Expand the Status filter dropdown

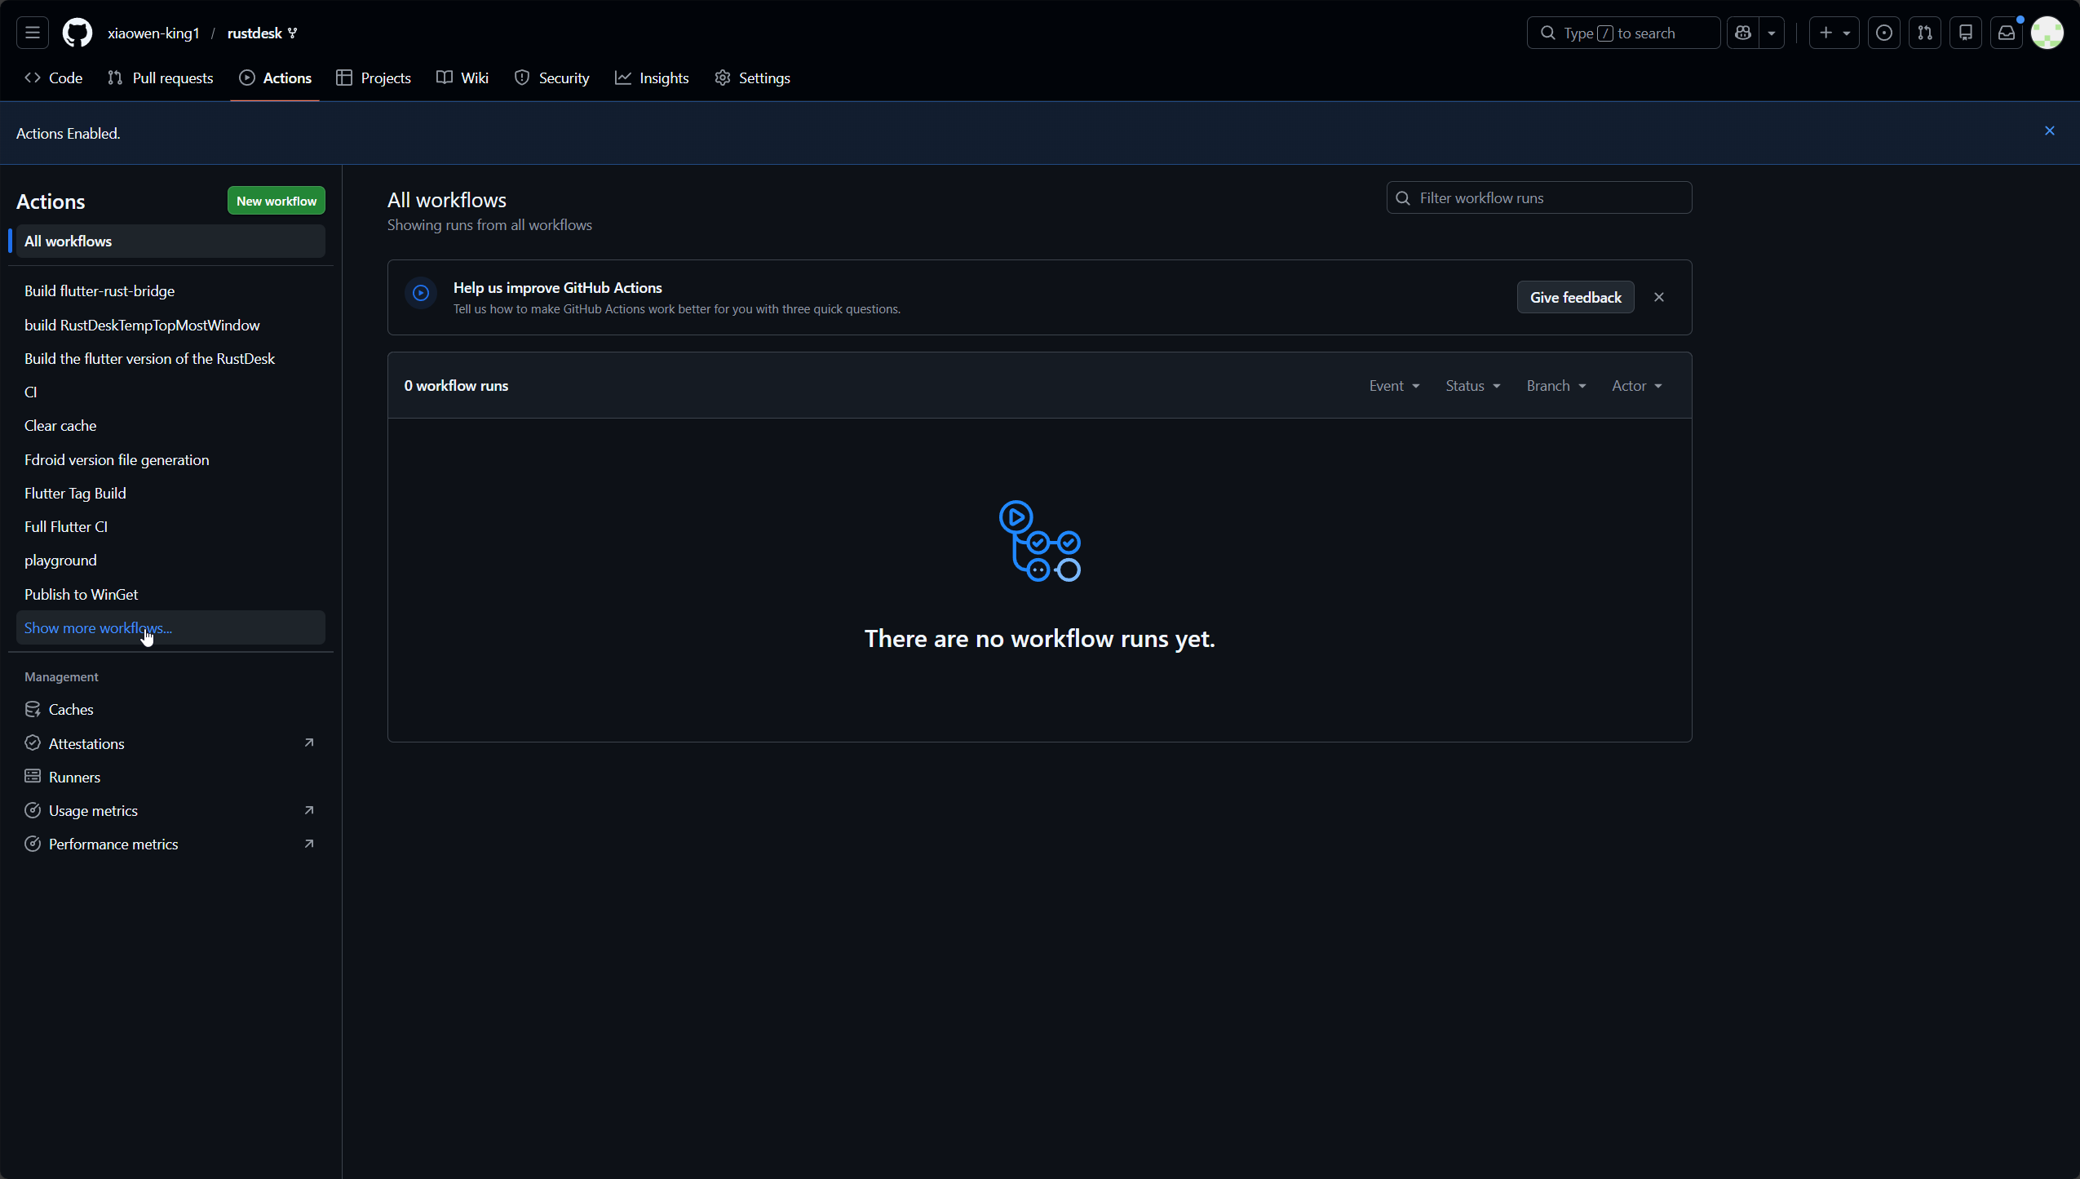tap(1472, 386)
